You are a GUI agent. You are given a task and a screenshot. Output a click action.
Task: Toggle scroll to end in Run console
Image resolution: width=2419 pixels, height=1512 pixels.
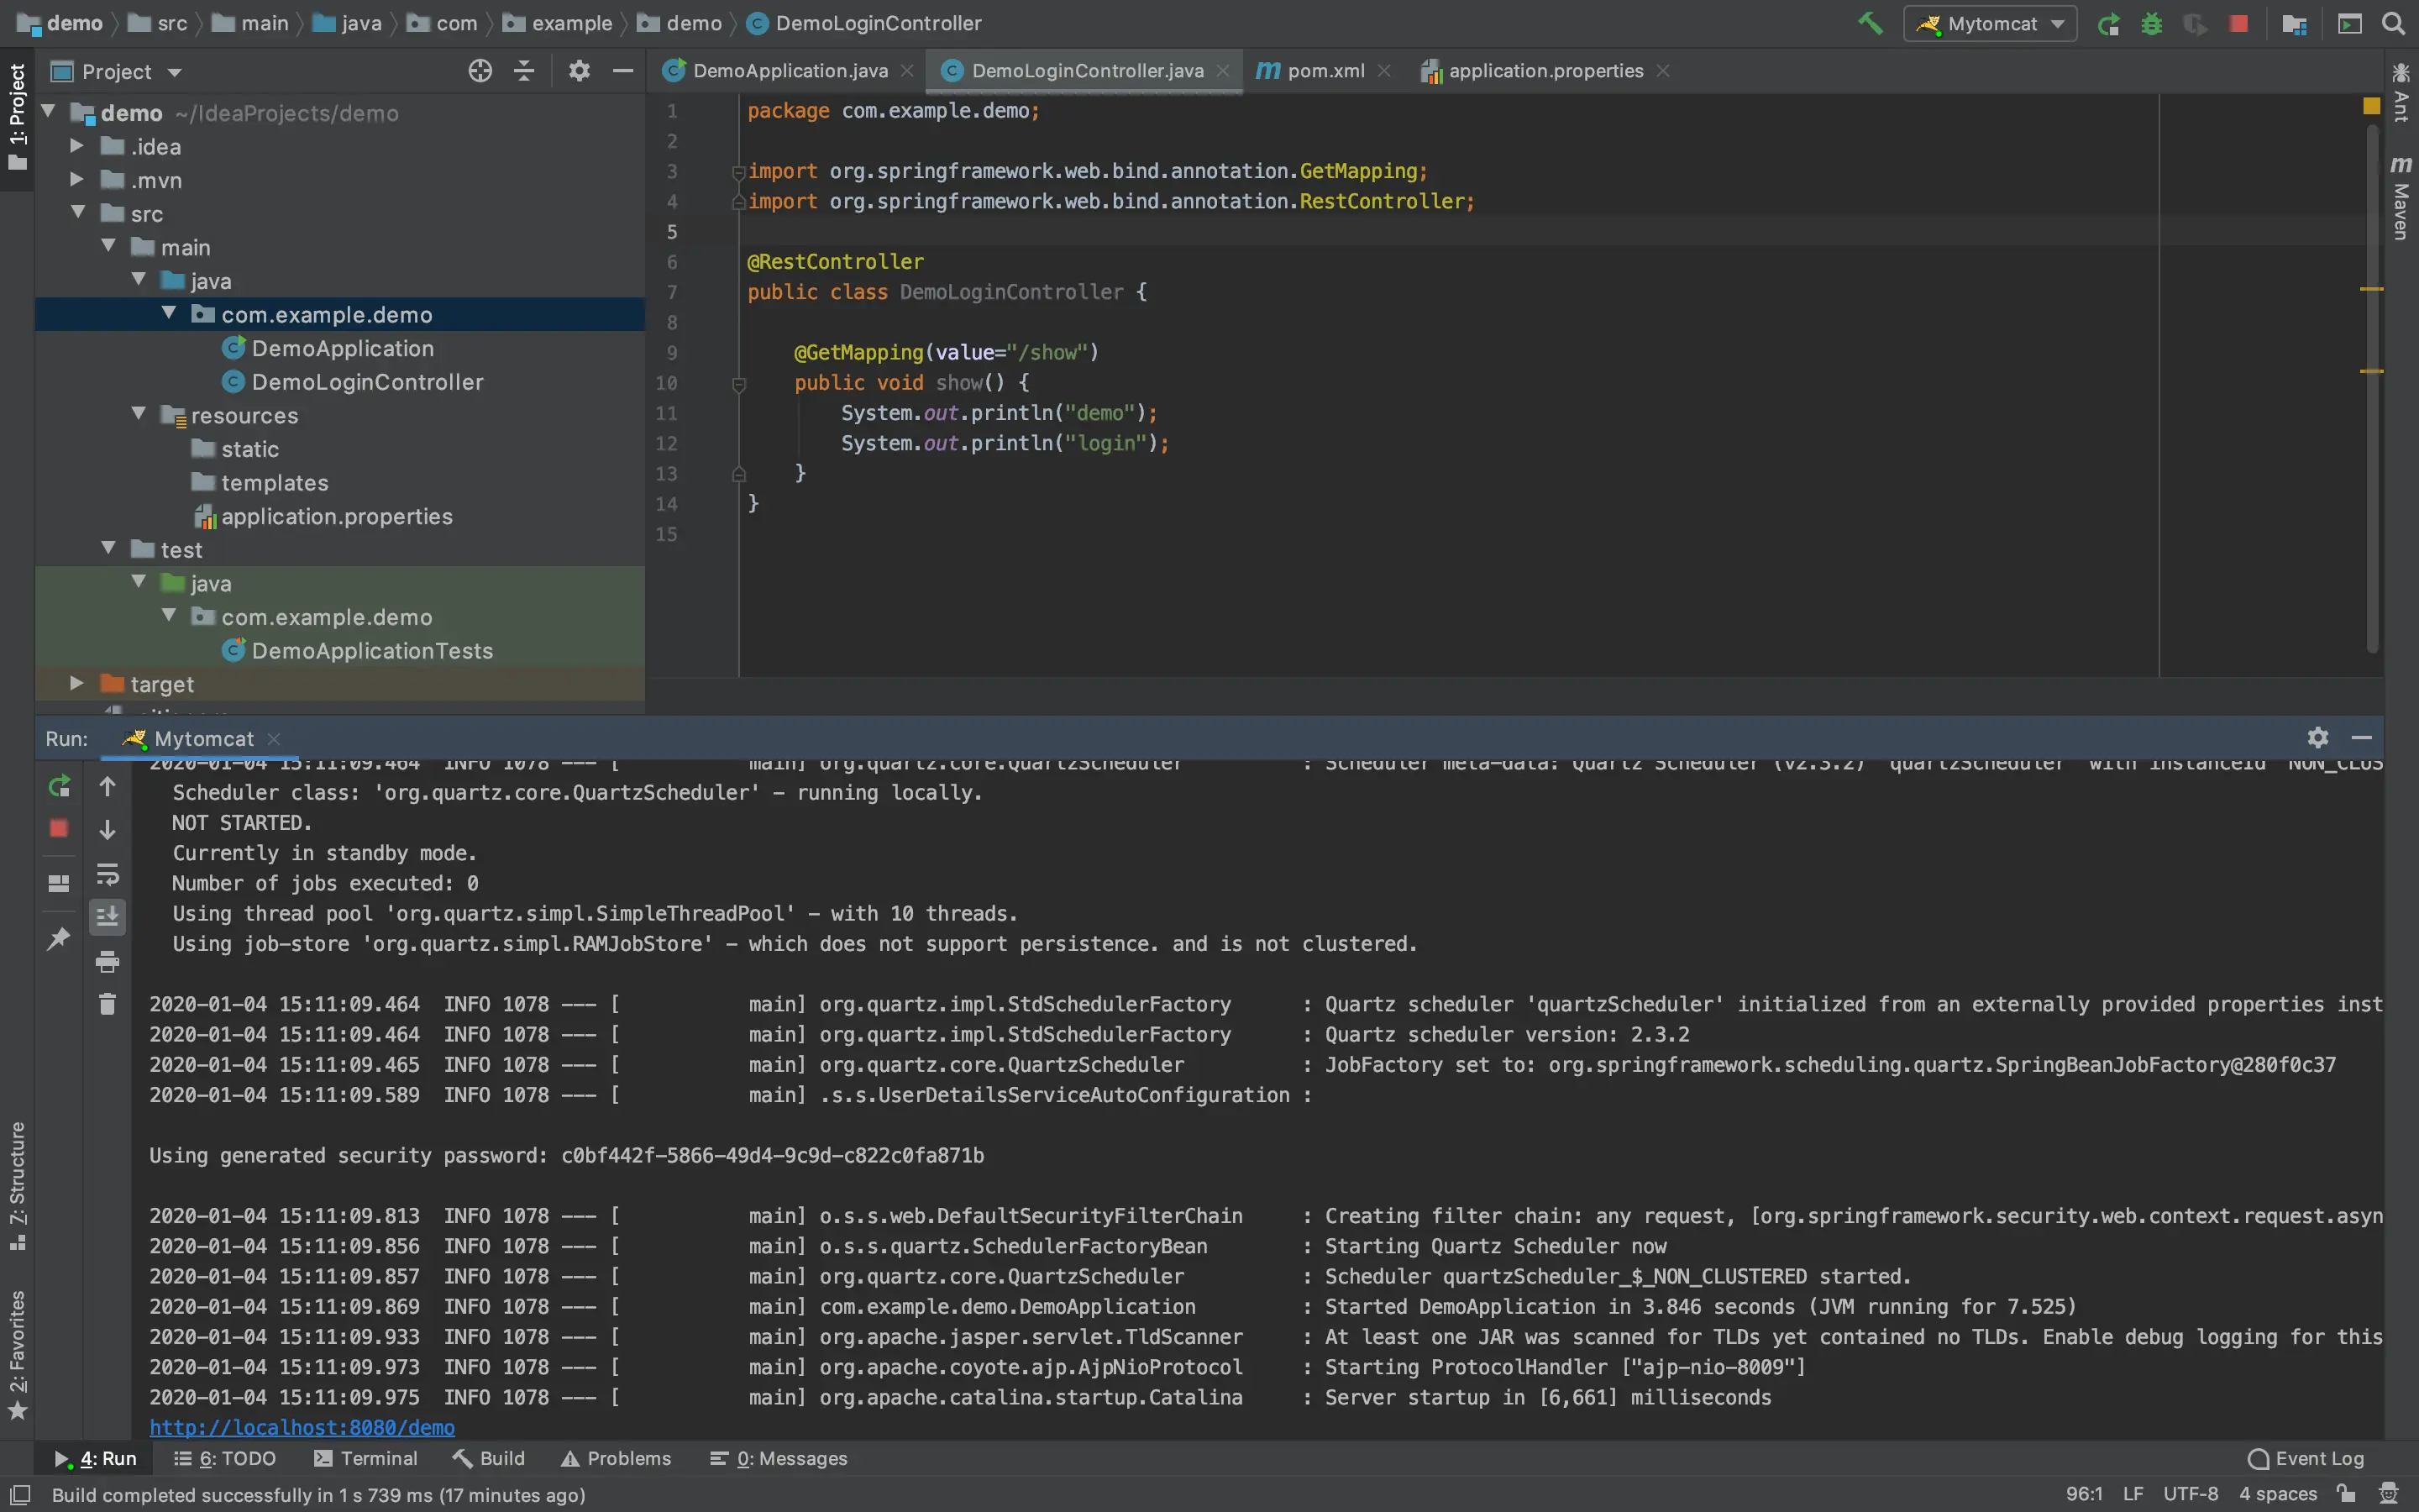click(x=107, y=915)
